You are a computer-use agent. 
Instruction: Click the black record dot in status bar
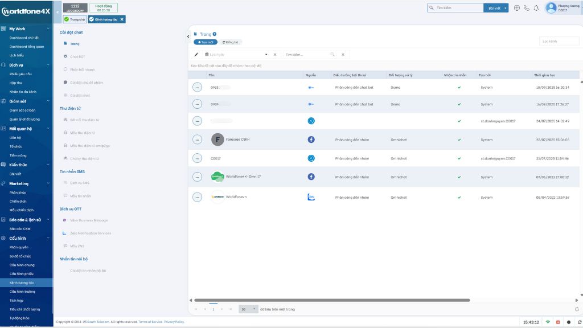tap(569, 322)
